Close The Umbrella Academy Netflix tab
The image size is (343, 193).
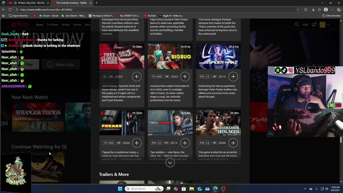coord(91,3)
